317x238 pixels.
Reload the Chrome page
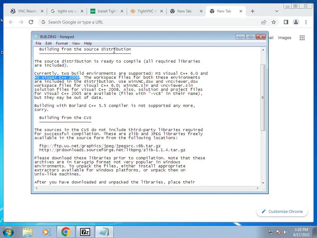[31, 22]
